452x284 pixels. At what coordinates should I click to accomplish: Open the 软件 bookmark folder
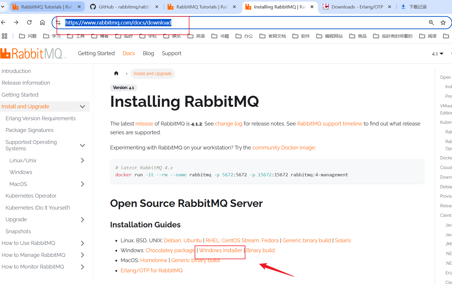click(x=301, y=36)
